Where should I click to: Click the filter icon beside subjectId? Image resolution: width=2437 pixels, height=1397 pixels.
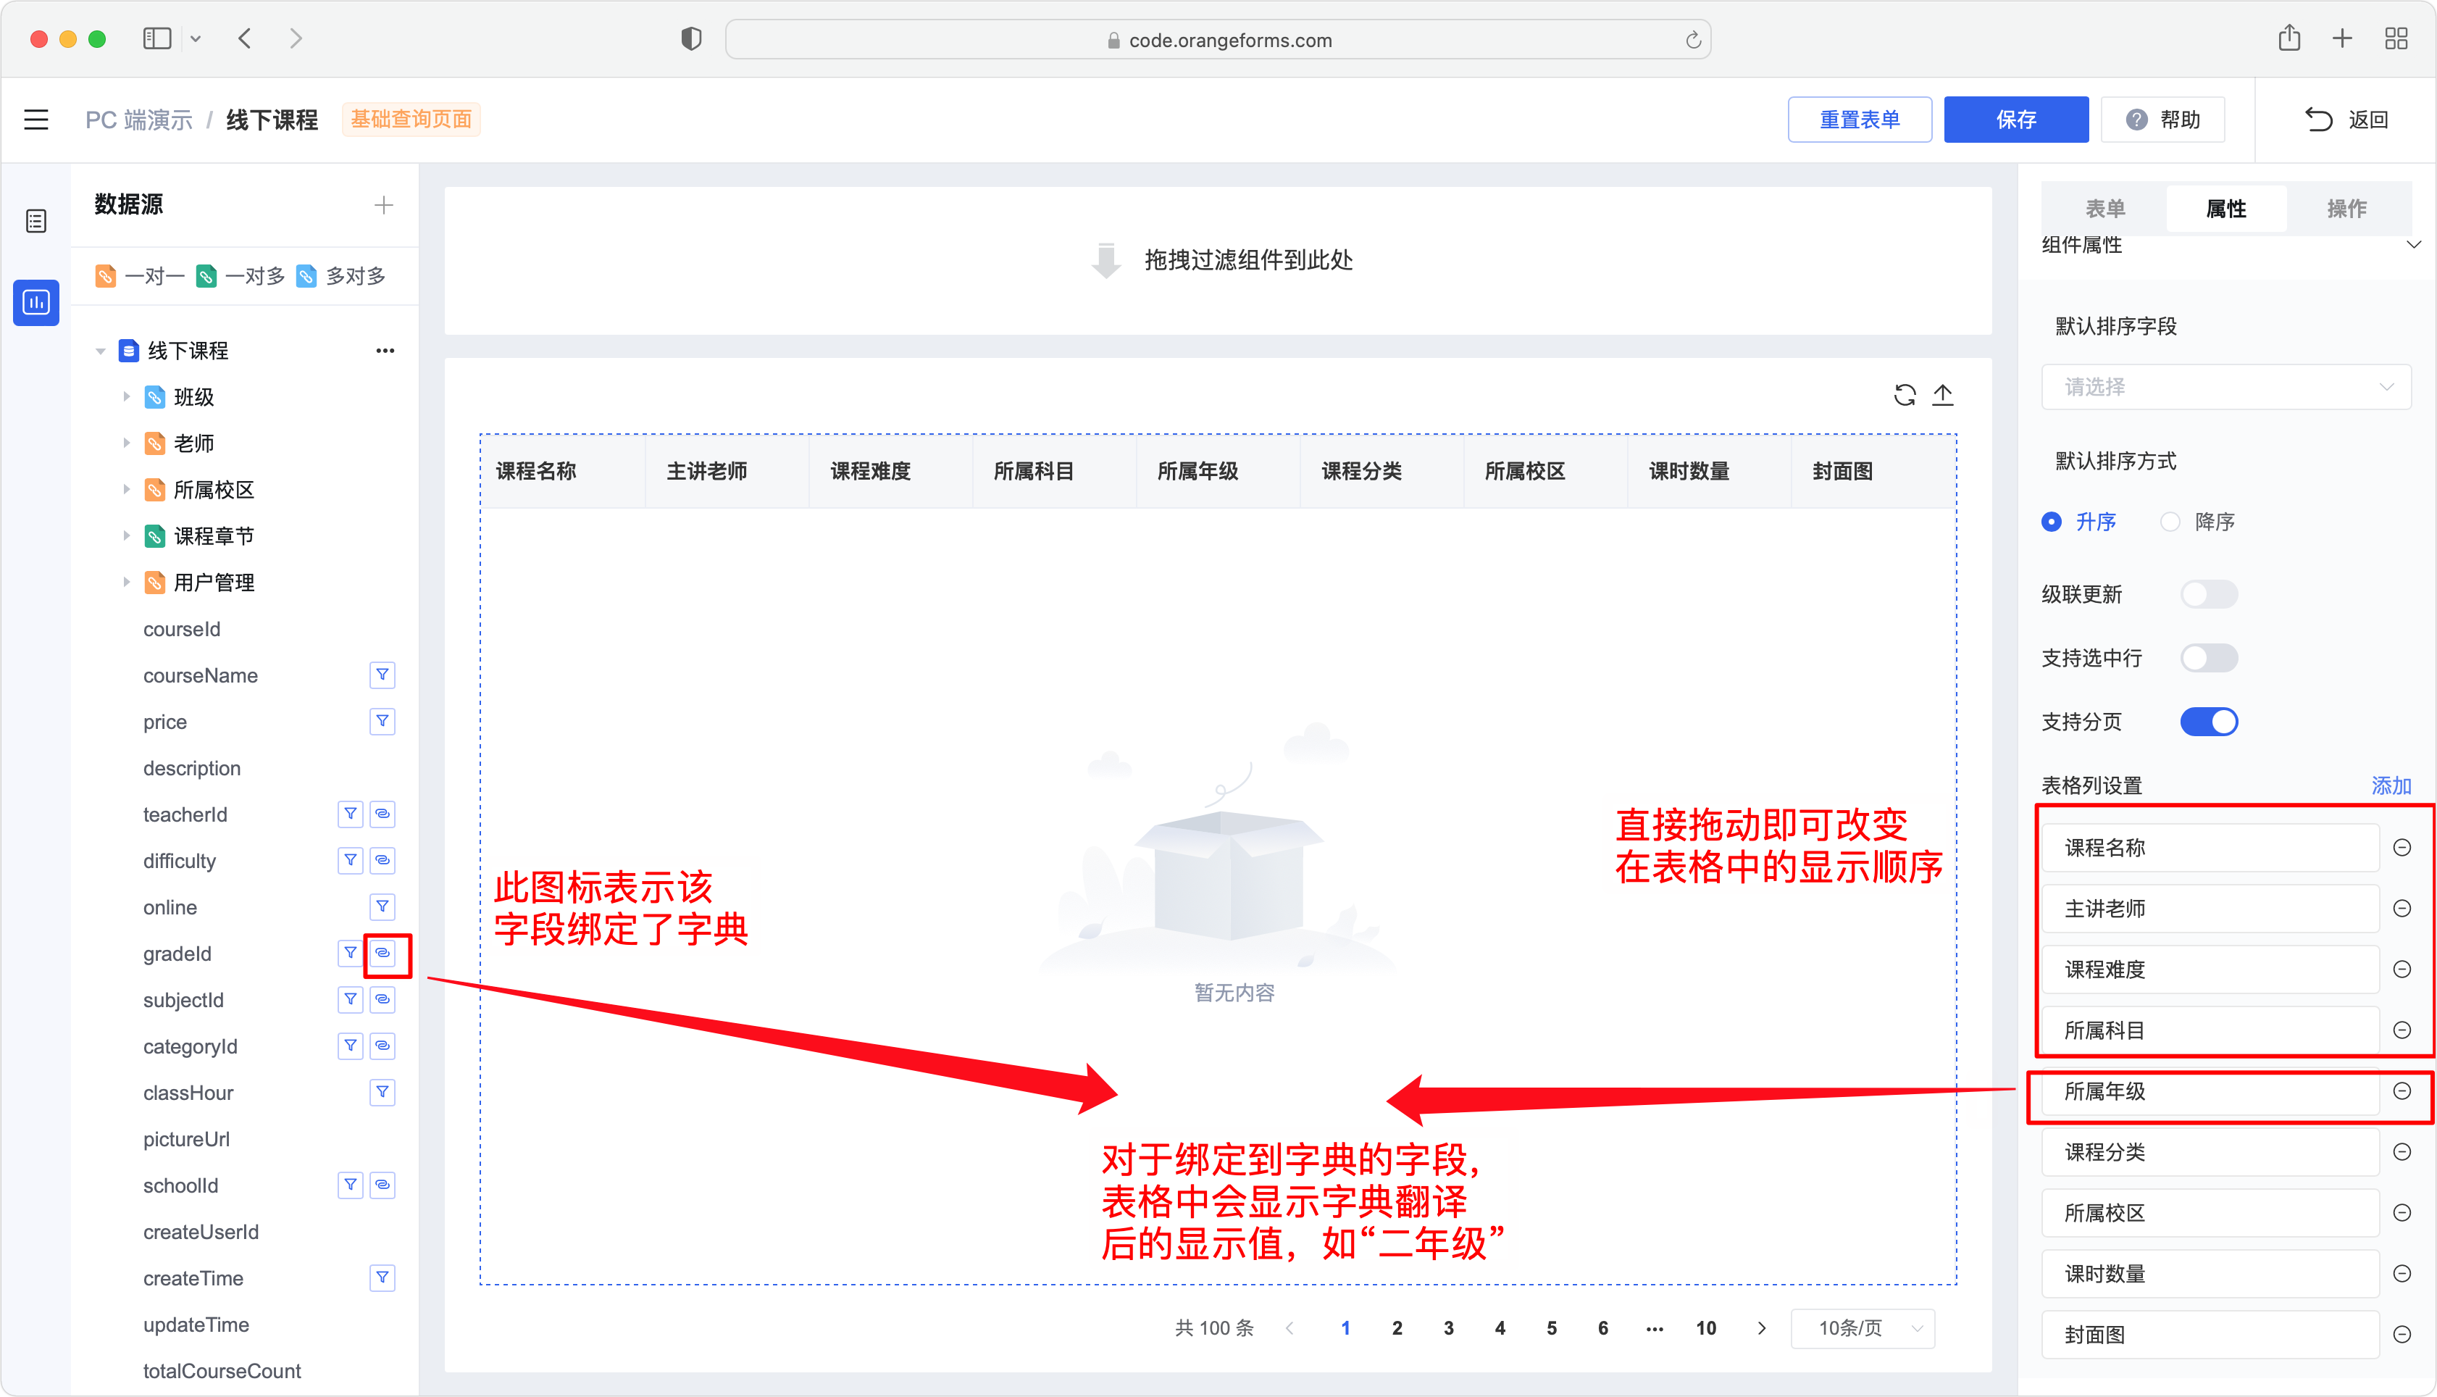click(351, 1000)
